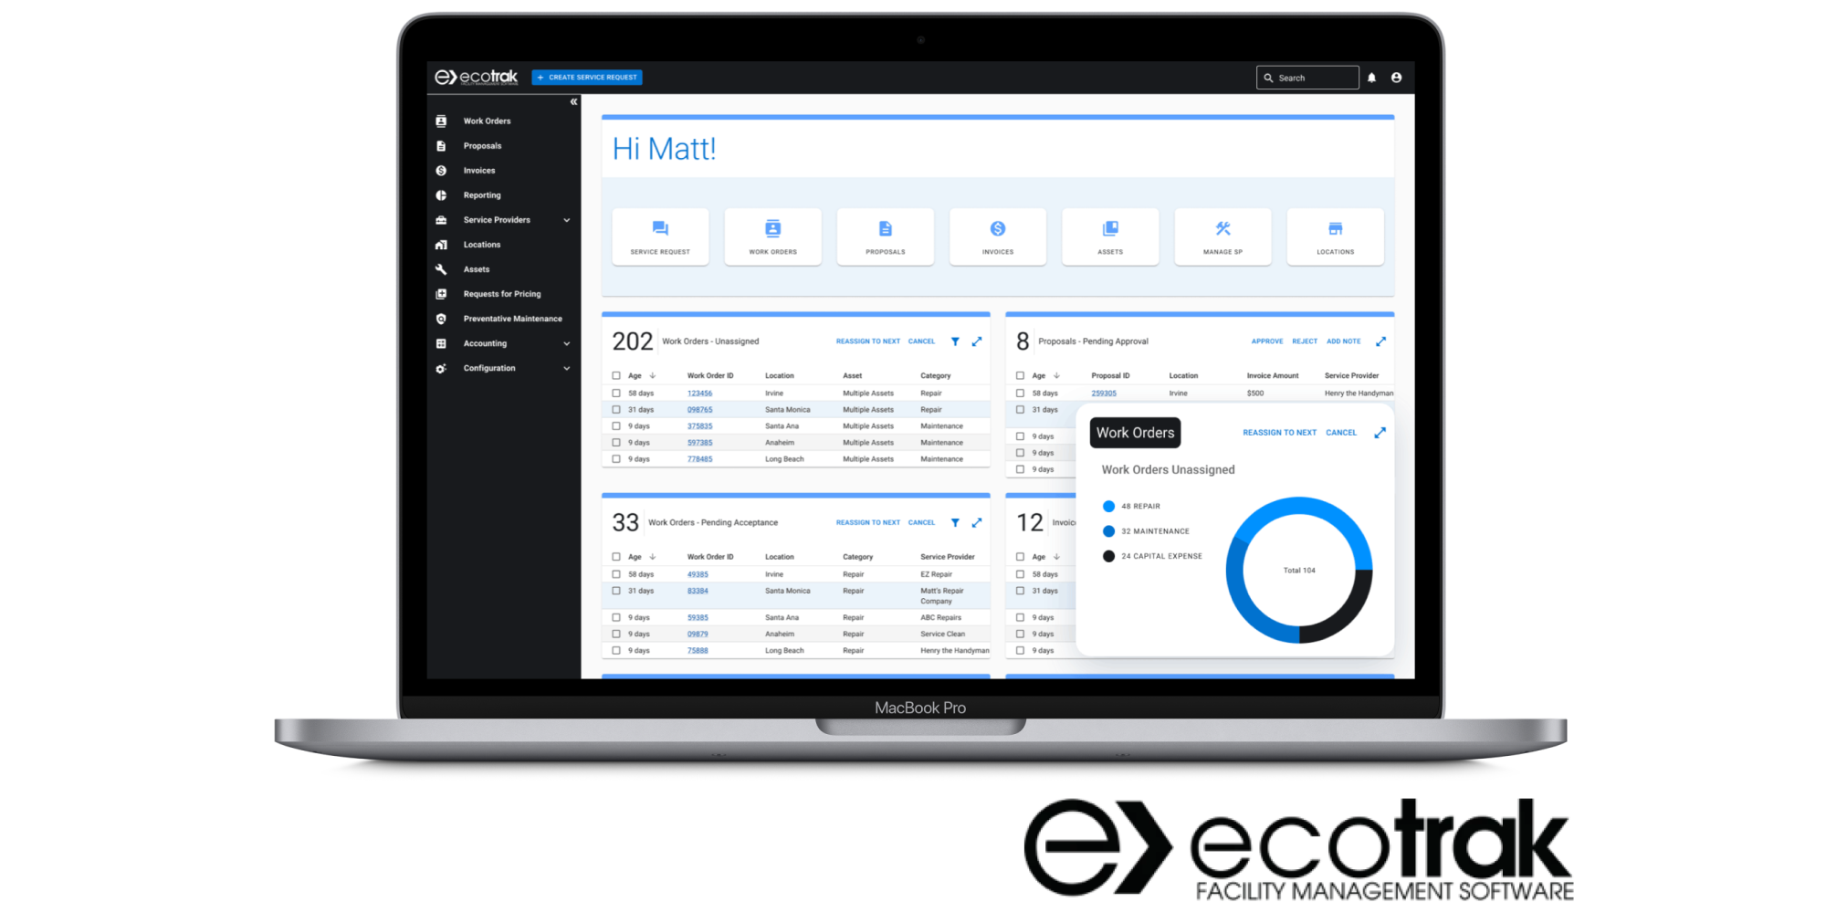Open the Manage SP dashboard shortcut
The width and height of the screenshot is (1826, 913).
click(1223, 236)
